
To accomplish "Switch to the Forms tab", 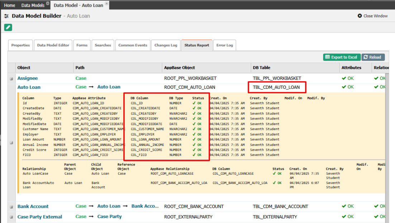I will (x=82, y=45).
